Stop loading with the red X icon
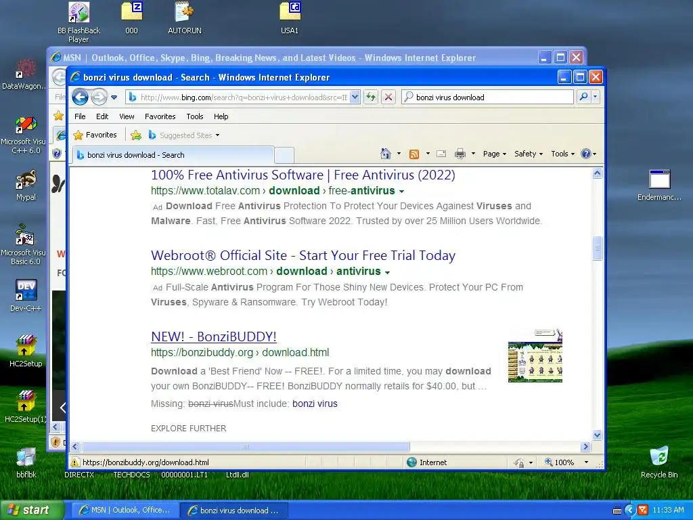This screenshot has width=693, height=520. [388, 97]
